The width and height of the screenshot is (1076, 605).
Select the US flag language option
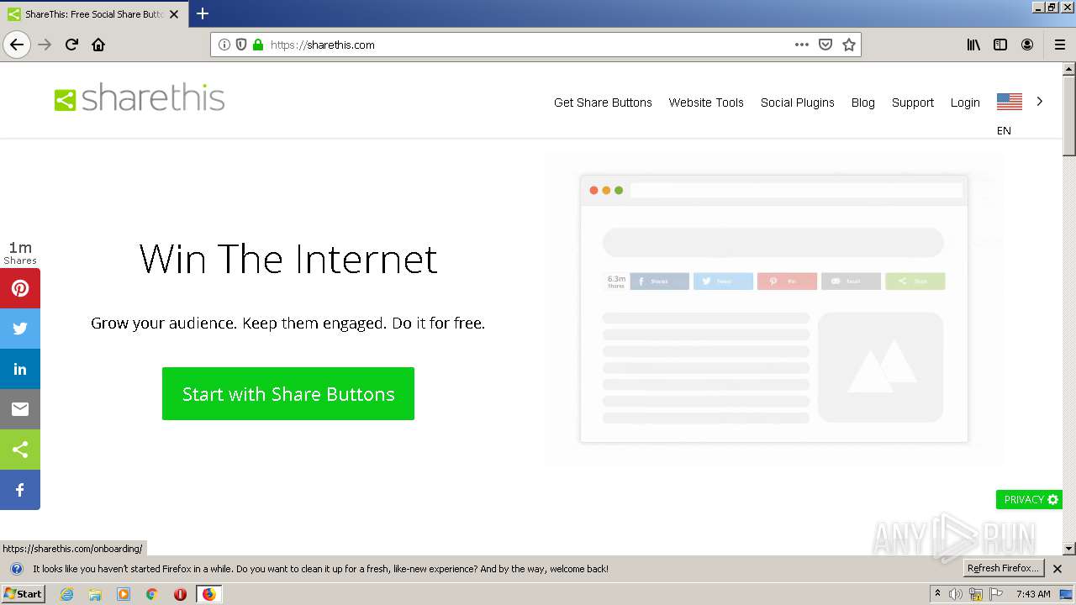click(x=1010, y=102)
